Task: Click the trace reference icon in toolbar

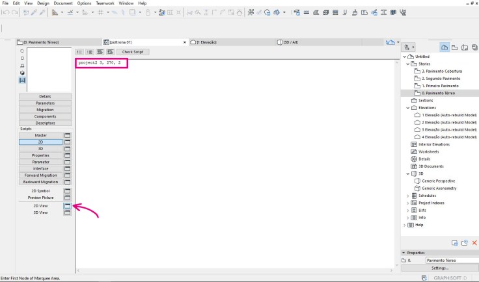Action: 132,12
